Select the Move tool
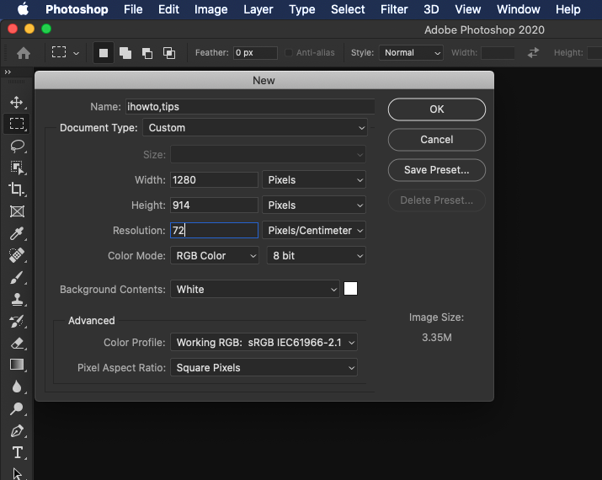602x480 pixels. (16, 102)
